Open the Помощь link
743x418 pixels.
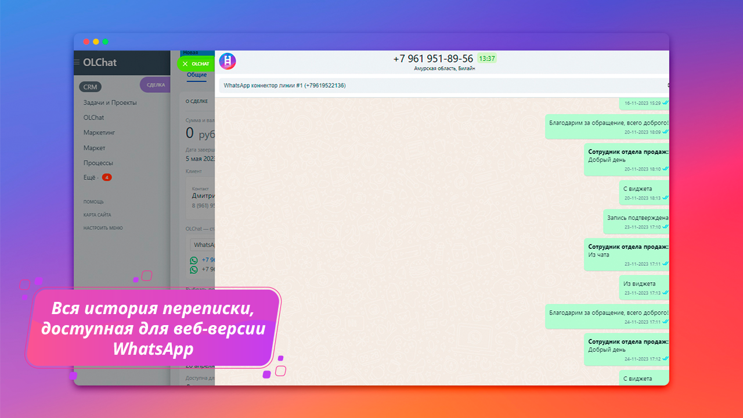(x=93, y=202)
